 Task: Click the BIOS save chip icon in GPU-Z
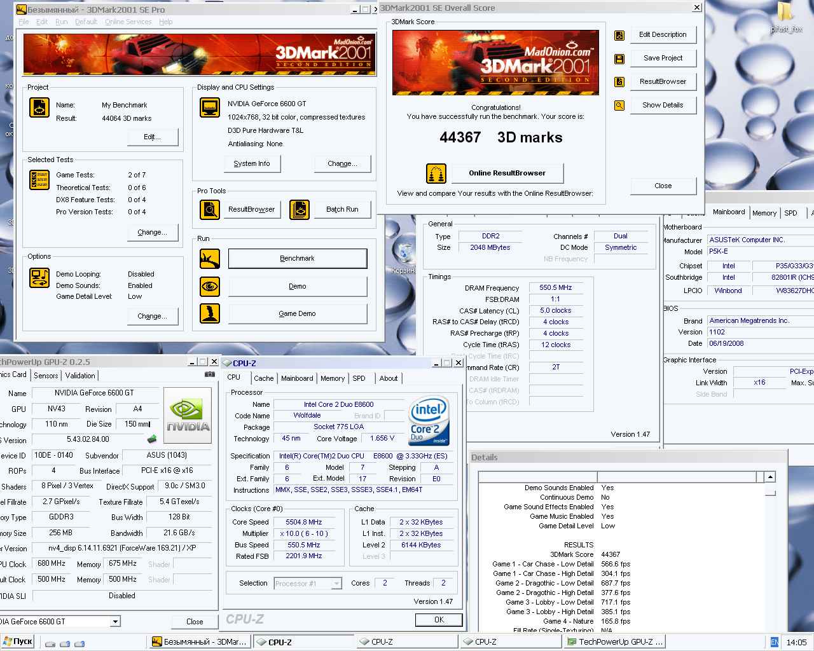[x=152, y=439]
